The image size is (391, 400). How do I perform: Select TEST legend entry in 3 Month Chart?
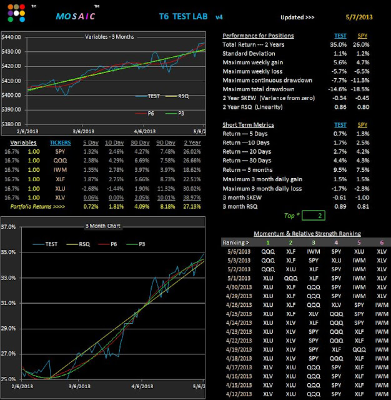[x=45, y=244]
